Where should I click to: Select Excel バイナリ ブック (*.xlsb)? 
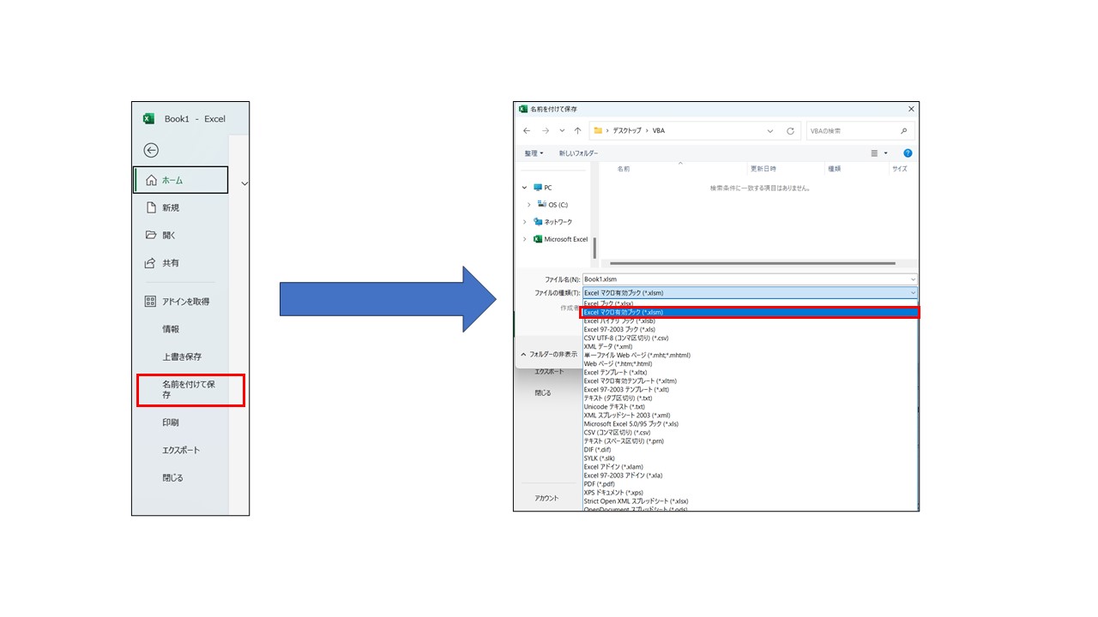pos(748,320)
